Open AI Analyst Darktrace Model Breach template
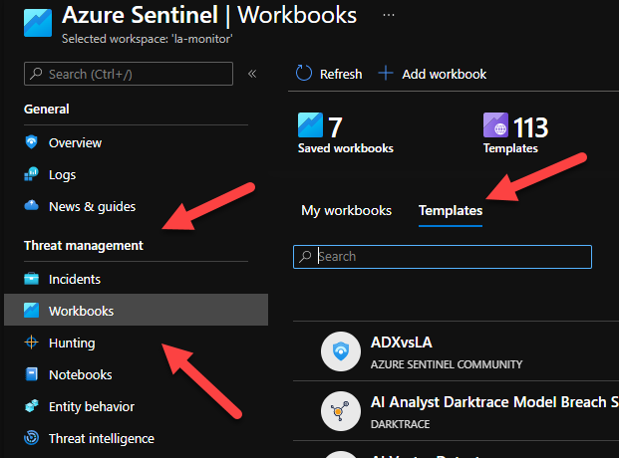The image size is (619, 458). click(494, 402)
